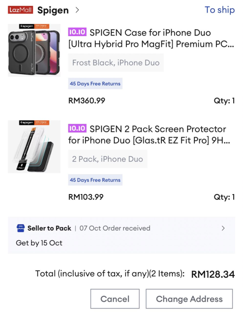
Task: Click the Change Address button
Action: (189, 299)
